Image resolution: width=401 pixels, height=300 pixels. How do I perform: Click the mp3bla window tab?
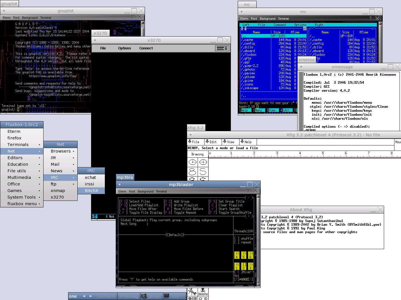coord(125,177)
